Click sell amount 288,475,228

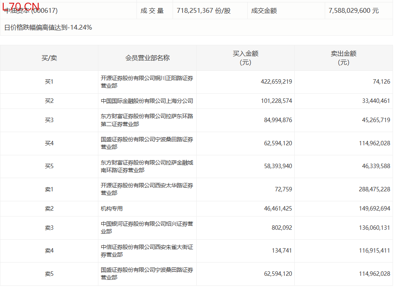pyautogui.click(x=374, y=189)
